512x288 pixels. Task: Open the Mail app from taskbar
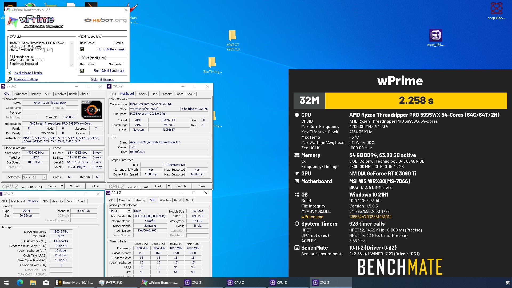pyautogui.click(x=46, y=283)
